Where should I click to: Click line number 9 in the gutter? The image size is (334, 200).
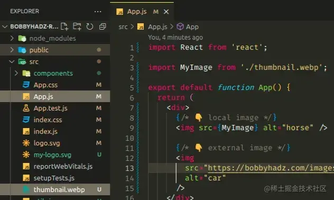(132, 128)
